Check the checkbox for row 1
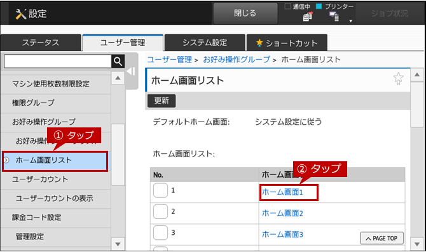Image resolution: width=426 pixels, height=252 pixels. (160, 190)
